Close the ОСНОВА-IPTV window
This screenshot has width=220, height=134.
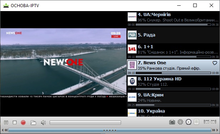click(211, 5)
